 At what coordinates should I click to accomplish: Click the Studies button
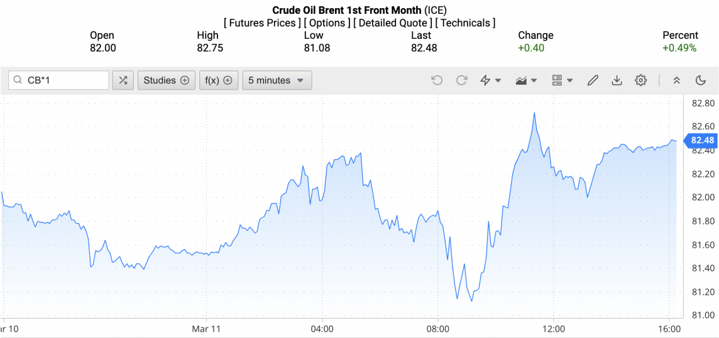pyautogui.click(x=166, y=80)
